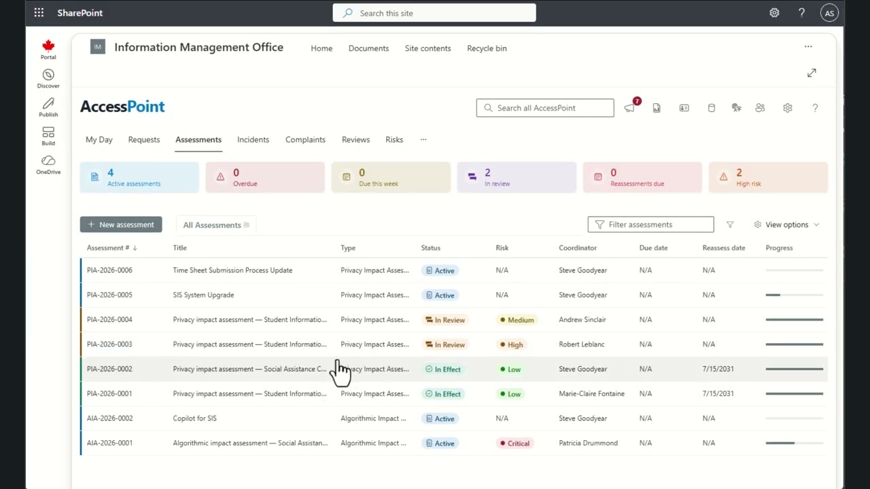The image size is (870, 489).
Task: Click progress bar of PIA-2026-0005 row
Action: click(794, 295)
